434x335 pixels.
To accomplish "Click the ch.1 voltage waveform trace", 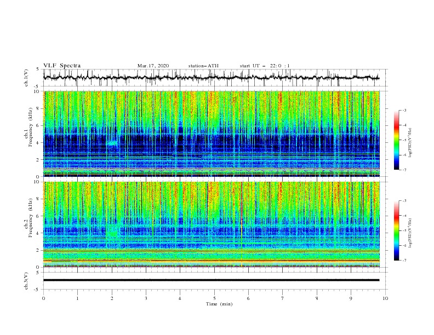I will (x=211, y=78).
